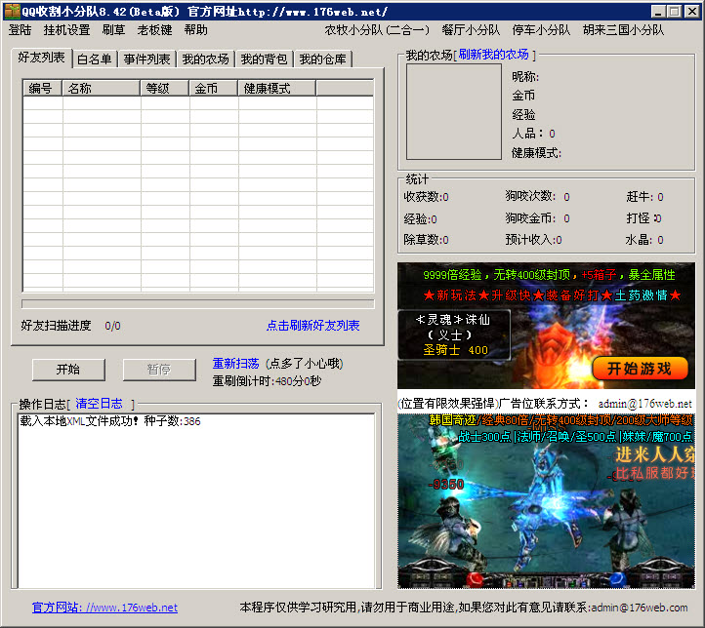This screenshot has height=628, width=705.
Task: Click the 灵魂诛仙 character panel in ad
Action: (x=454, y=334)
